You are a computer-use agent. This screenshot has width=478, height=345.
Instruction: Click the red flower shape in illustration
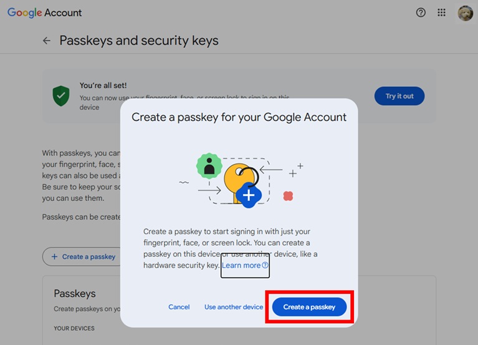point(288,196)
